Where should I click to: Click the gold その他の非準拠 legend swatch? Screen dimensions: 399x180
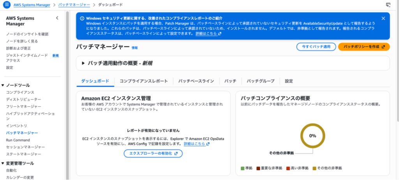pyautogui.click(x=314, y=168)
